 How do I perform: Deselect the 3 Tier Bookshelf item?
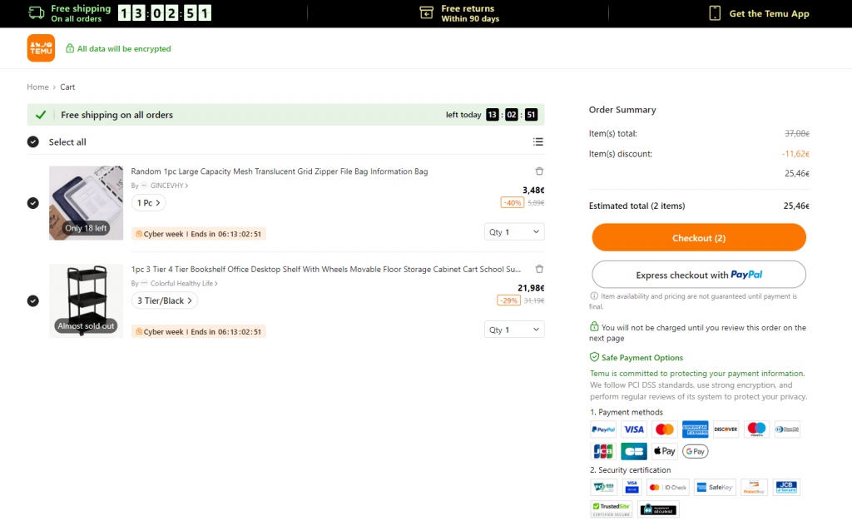[33, 300]
